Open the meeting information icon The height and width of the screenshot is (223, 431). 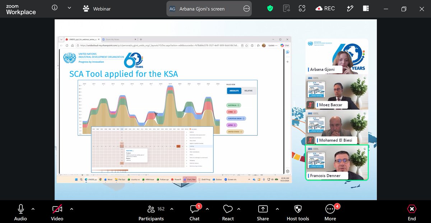(55, 8)
